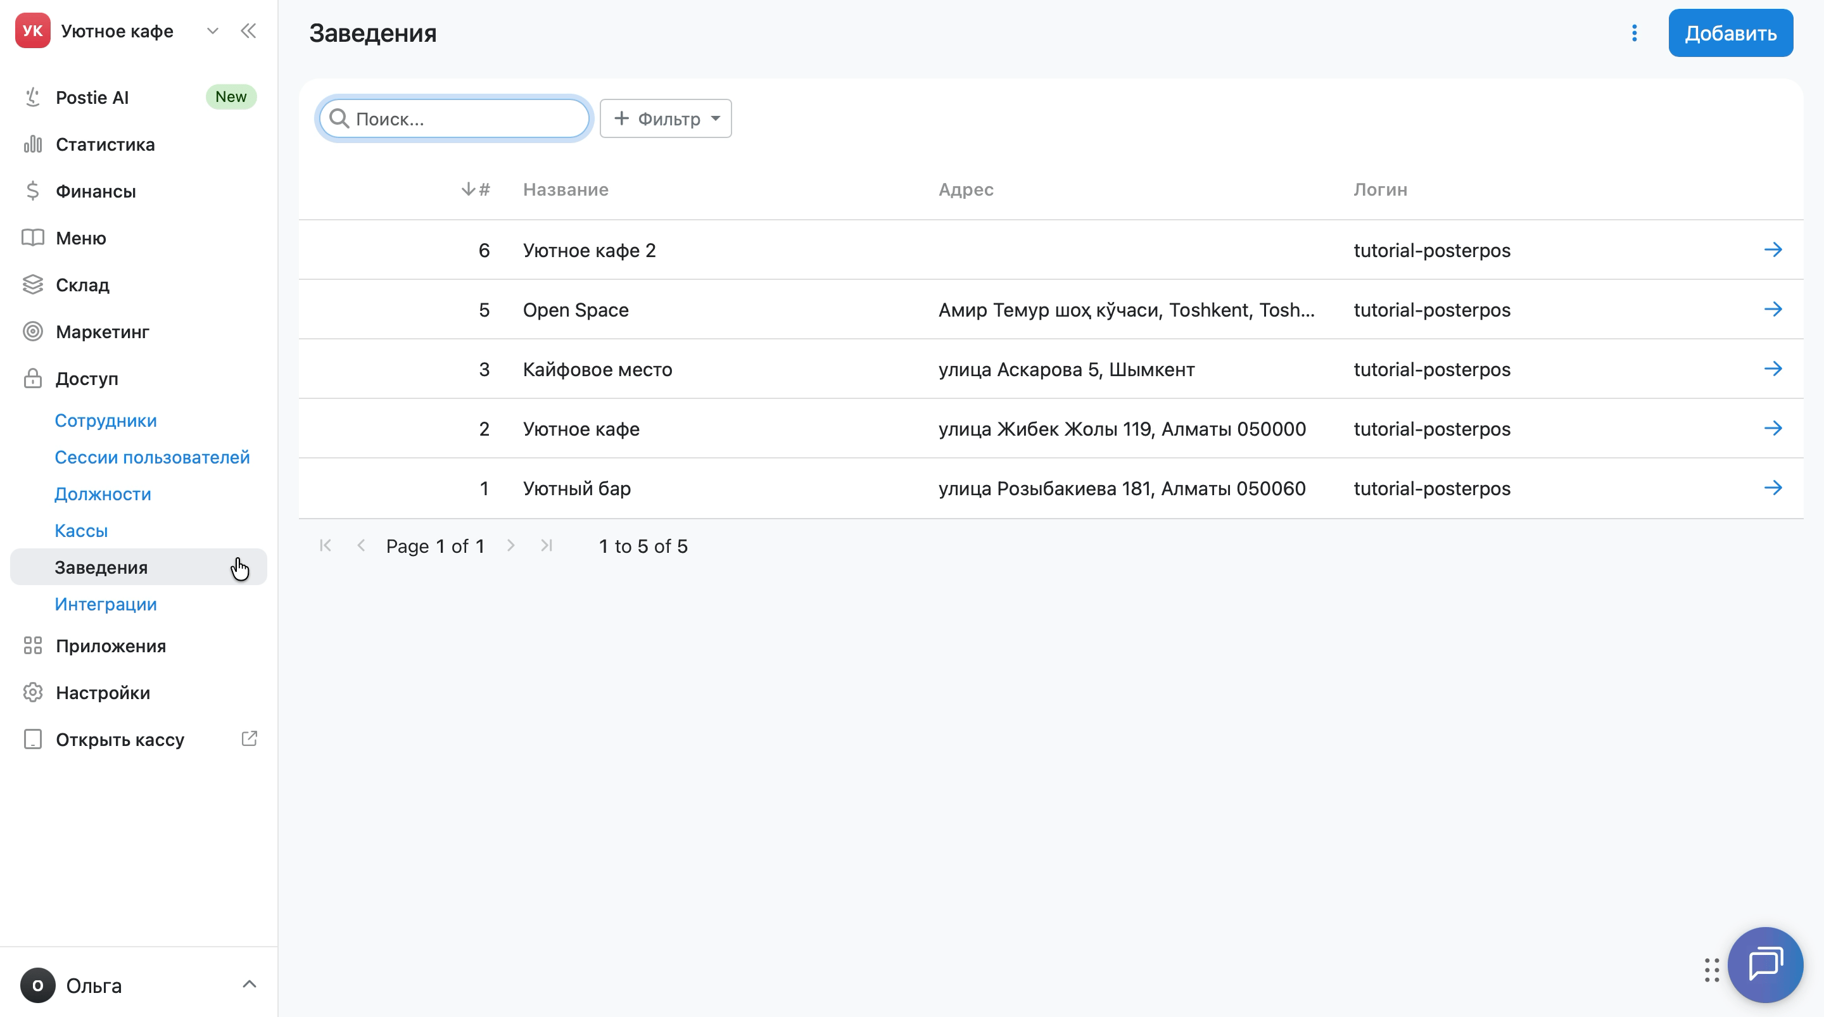Open the Интеграции link
Viewport: 1824px width, 1017px height.
(x=106, y=605)
